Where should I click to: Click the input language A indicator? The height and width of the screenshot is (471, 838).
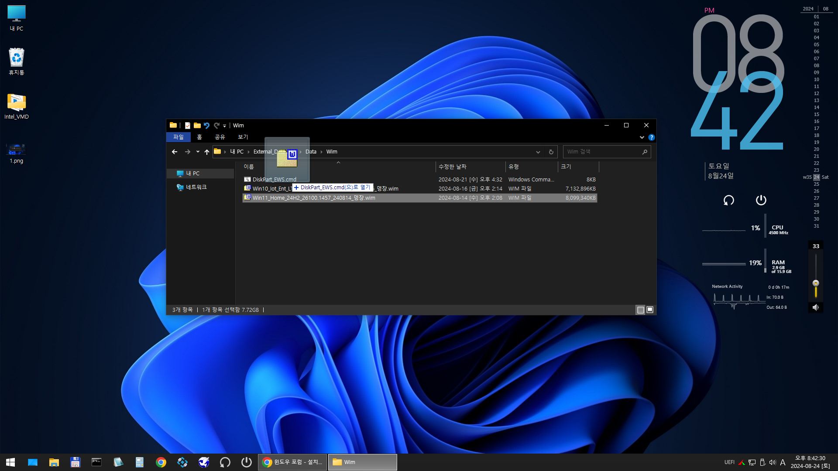(783, 462)
